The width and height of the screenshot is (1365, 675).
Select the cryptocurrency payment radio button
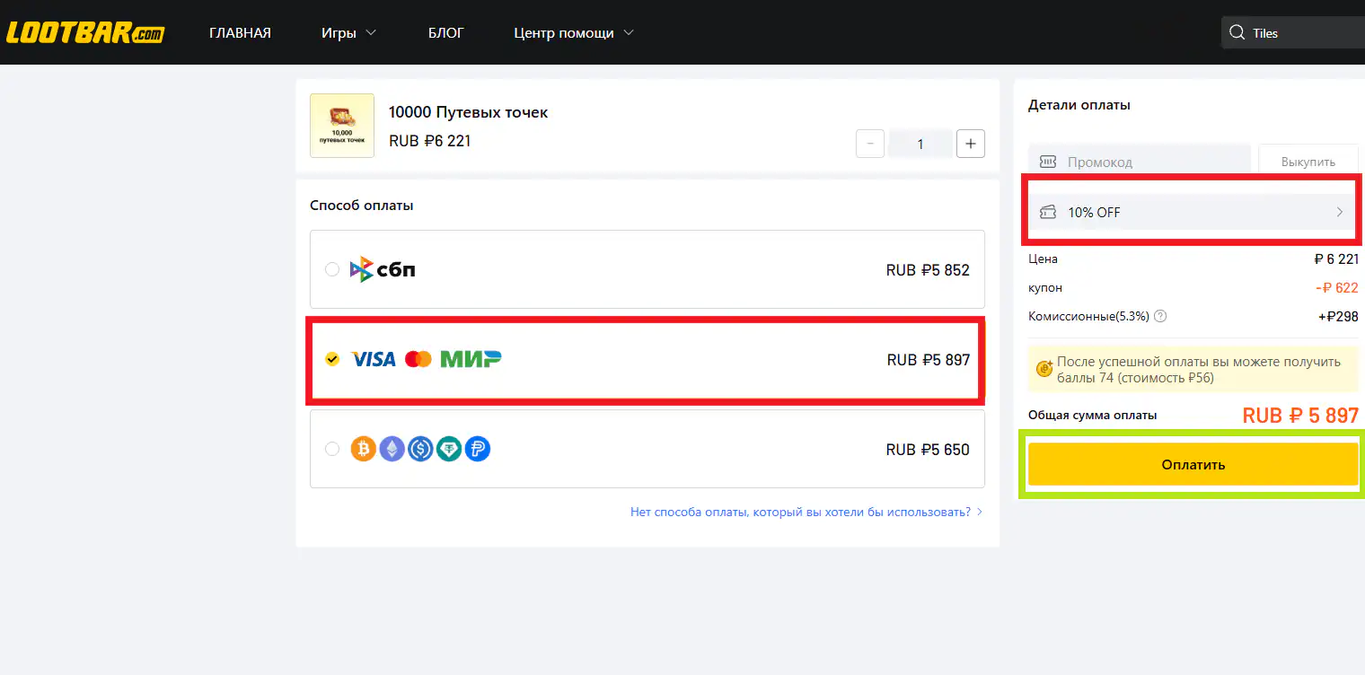[332, 449]
